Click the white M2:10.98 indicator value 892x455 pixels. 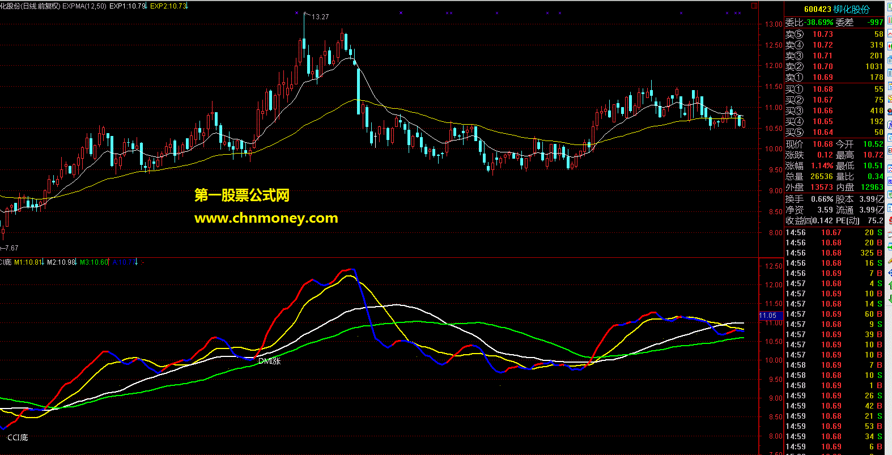click(x=62, y=262)
